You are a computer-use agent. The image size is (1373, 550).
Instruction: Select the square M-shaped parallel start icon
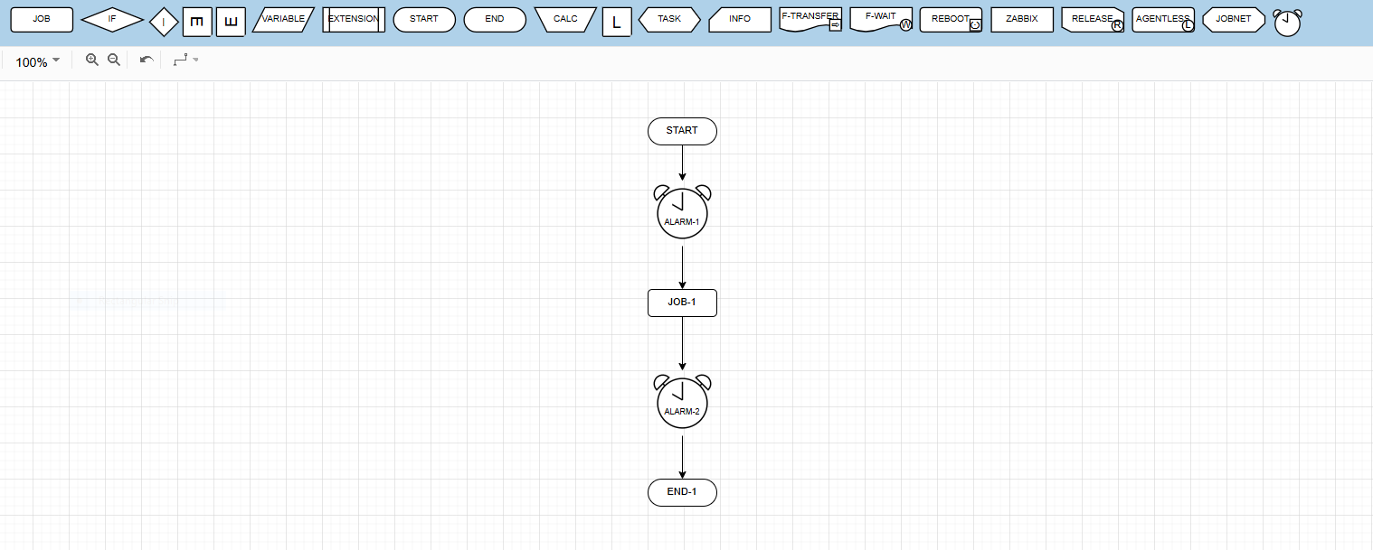197,22
